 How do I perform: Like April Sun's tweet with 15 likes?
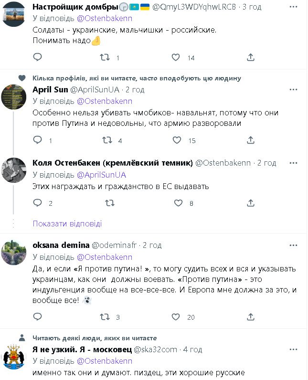pyautogui.click(x=177, y=140)
